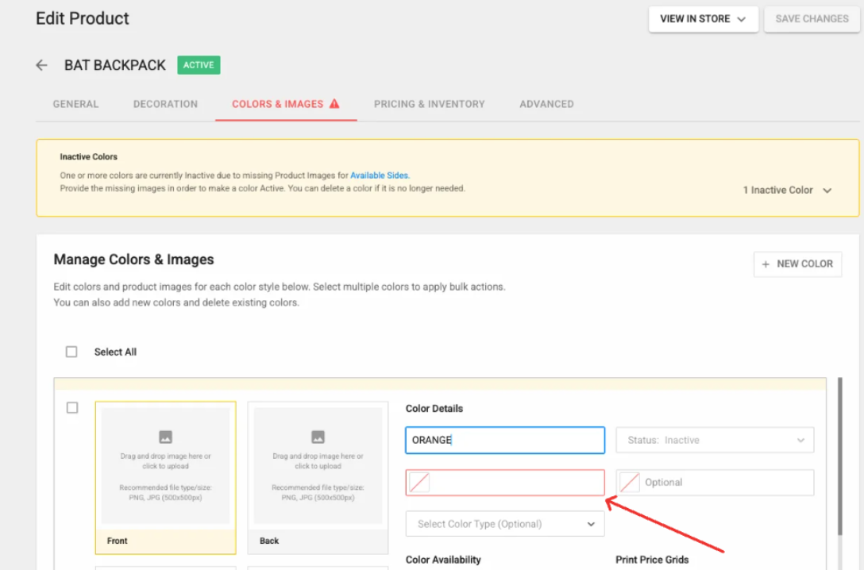Expand the 1 Inactive Color chevron

[x=827, y=191]
